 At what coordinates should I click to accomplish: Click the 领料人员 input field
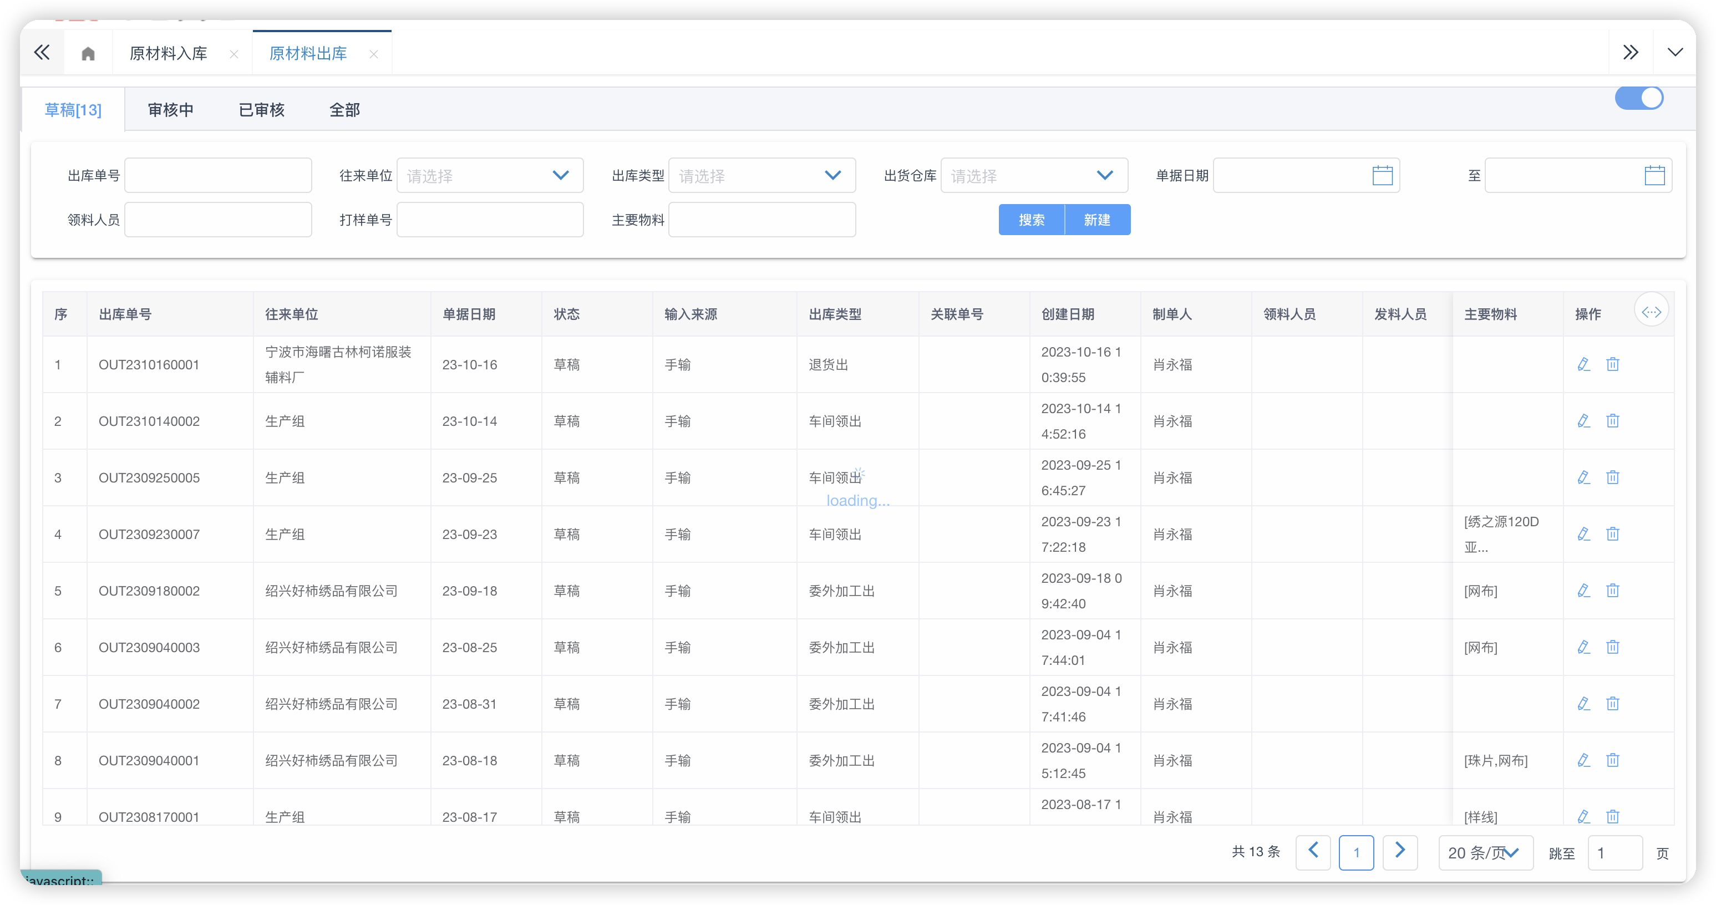(218, 220)
